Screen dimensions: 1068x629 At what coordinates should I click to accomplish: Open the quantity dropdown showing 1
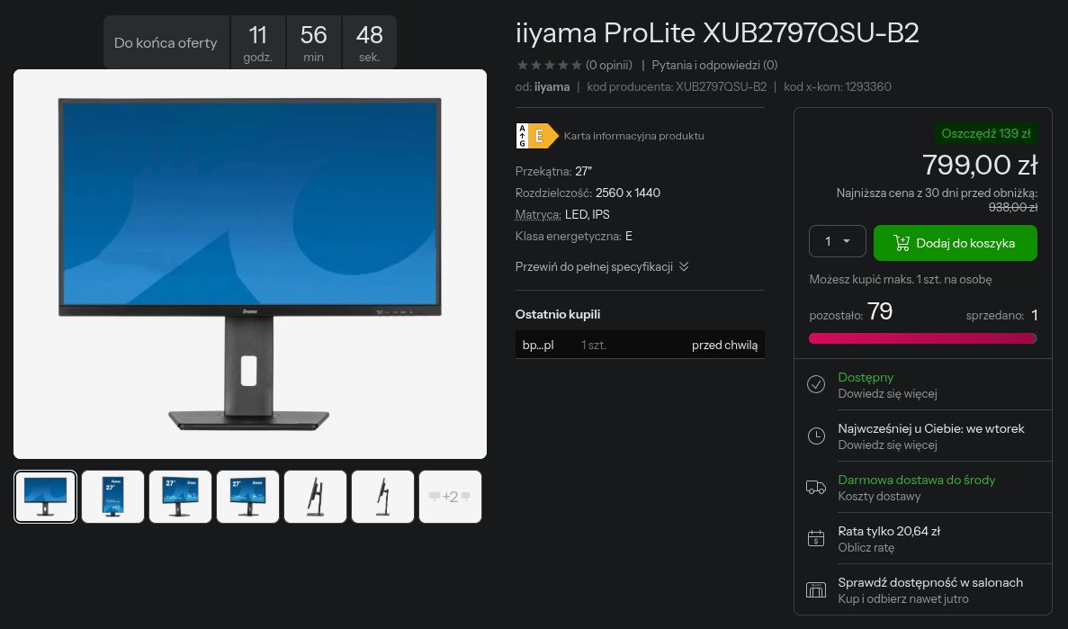(837, 241)
